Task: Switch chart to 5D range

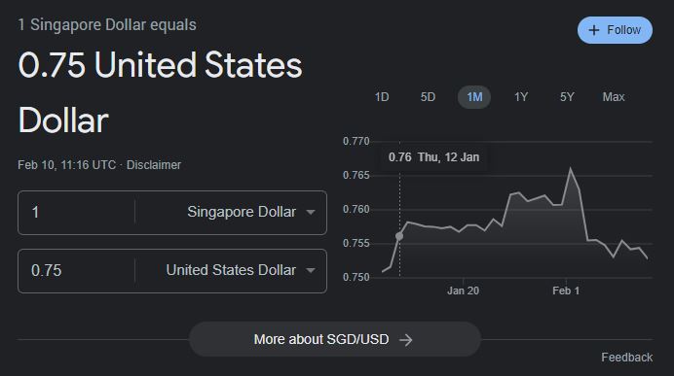Action: (x=428, y=97)
